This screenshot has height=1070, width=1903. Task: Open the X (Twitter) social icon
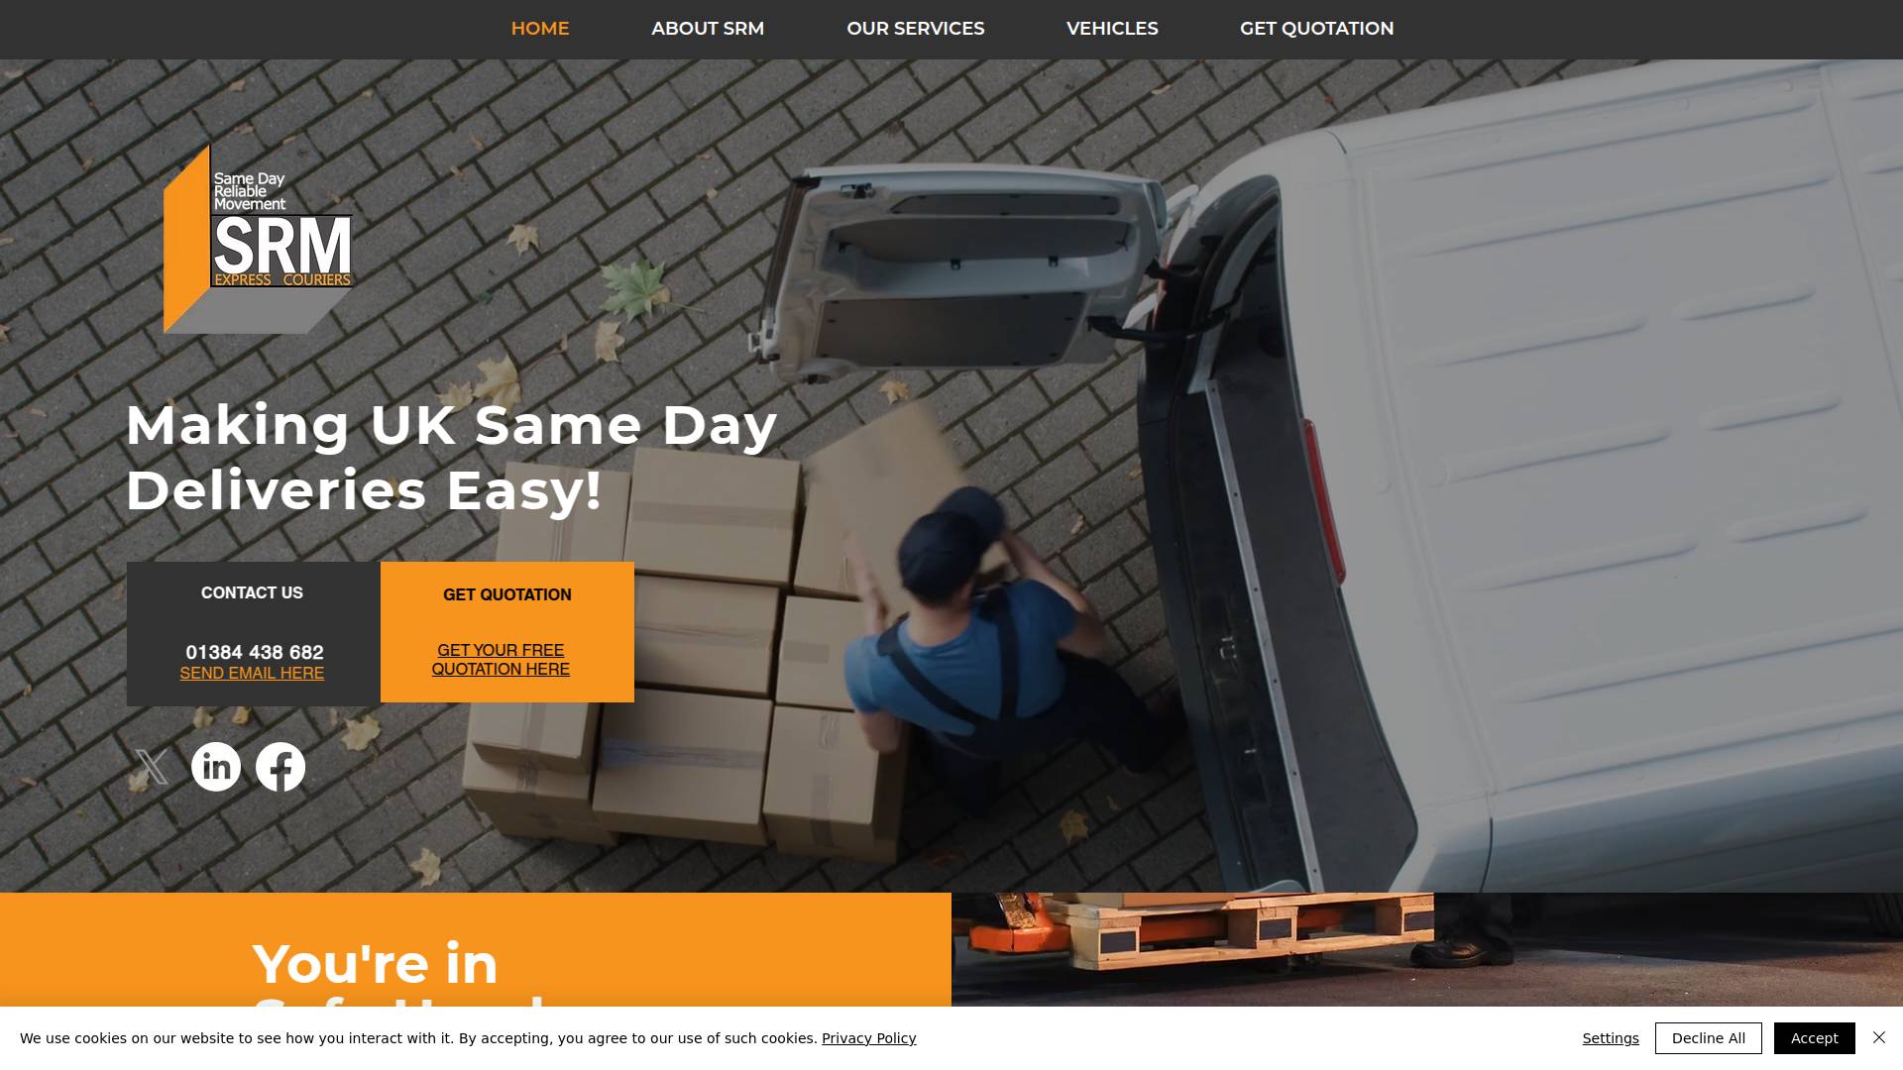point(152,767)
